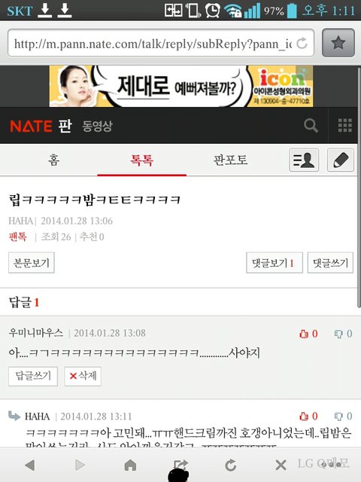Focus the URL address field
The image size is (361, 482).
(x=153, y=44)
